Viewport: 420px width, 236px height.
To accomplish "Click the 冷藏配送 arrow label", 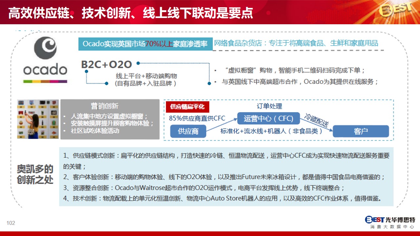I will tap(316, 120).
